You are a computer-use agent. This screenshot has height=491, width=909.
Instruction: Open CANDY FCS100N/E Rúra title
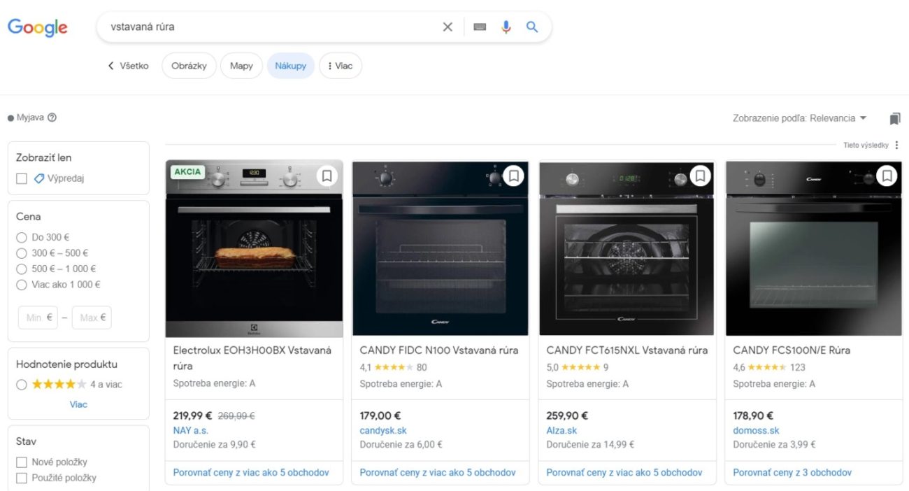click(792, 350)
